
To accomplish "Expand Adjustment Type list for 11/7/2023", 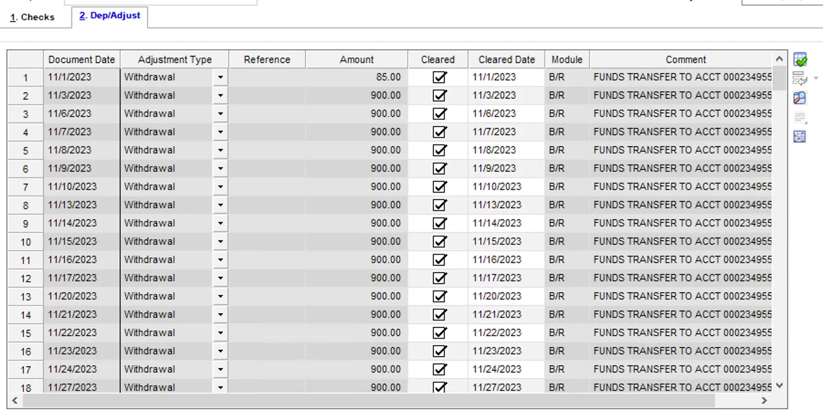I will [220, 132].
